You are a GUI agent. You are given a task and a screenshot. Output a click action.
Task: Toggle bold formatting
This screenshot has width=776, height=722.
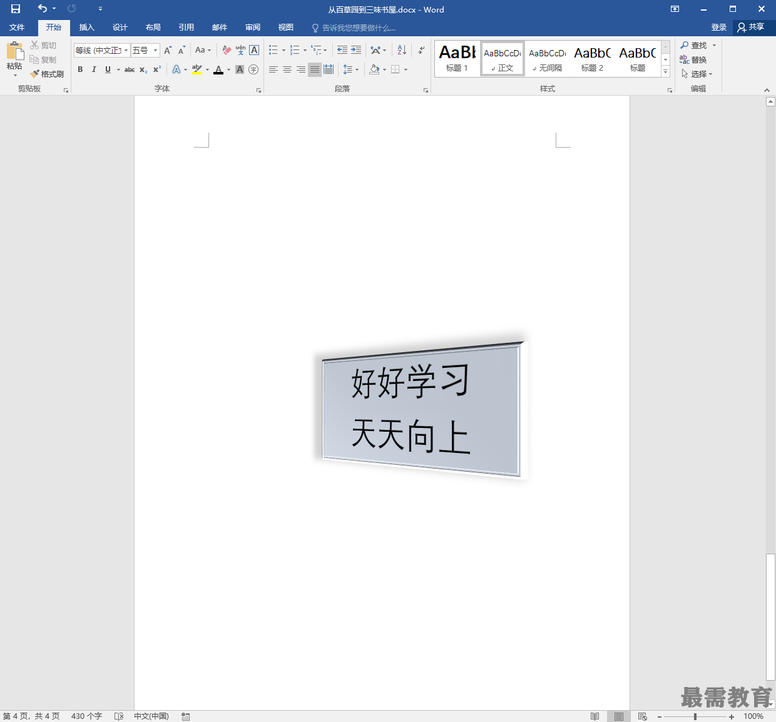tap(80, 69)
